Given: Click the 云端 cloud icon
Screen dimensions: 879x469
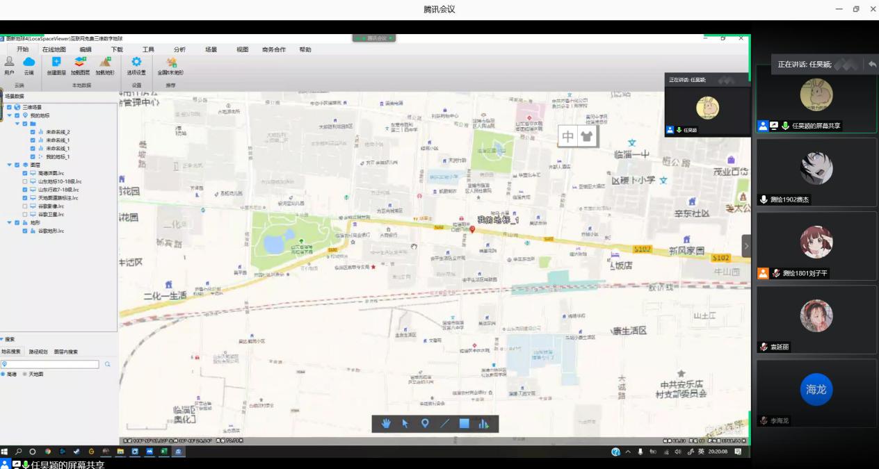Looking at the screenshot, I should coord(29,65).
